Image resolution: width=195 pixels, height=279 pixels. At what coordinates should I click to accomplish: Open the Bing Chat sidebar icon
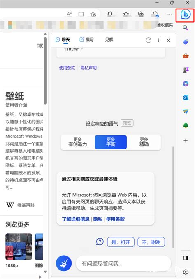click(185, 15)
